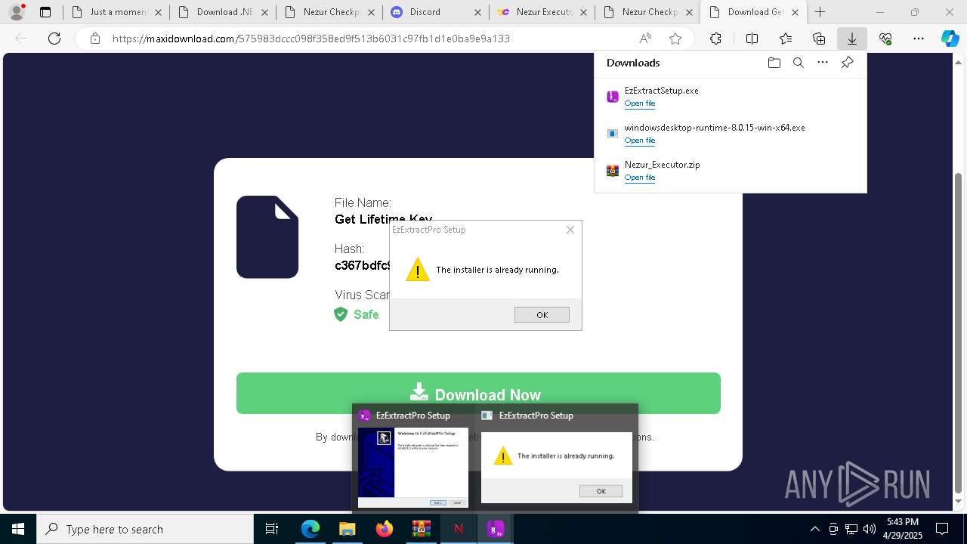Refresh the current page

point(54,39)
